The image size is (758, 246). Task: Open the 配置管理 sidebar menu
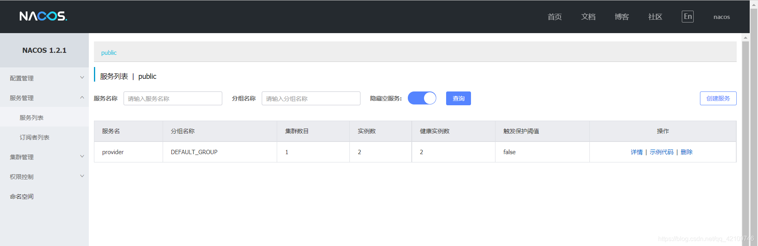coord(44,78)
